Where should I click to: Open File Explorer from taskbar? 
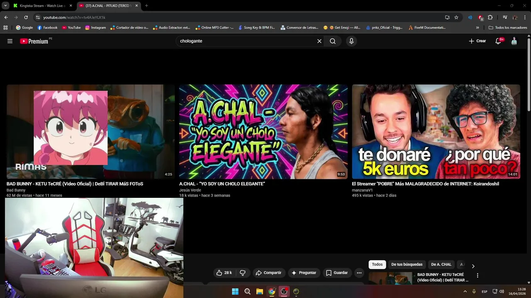[x=260, y=291]
